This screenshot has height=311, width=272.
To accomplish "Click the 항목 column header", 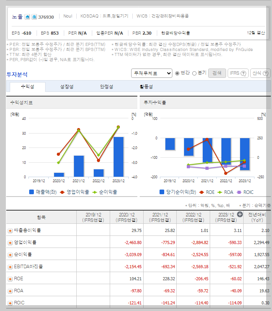I will point(41,217).
